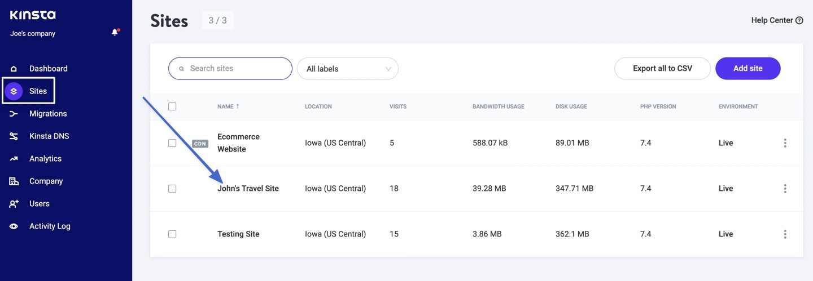This screenshot has height=281, width=813.
Task: Click 588.07 kB bandwidth value
Action: pos(490,143)
